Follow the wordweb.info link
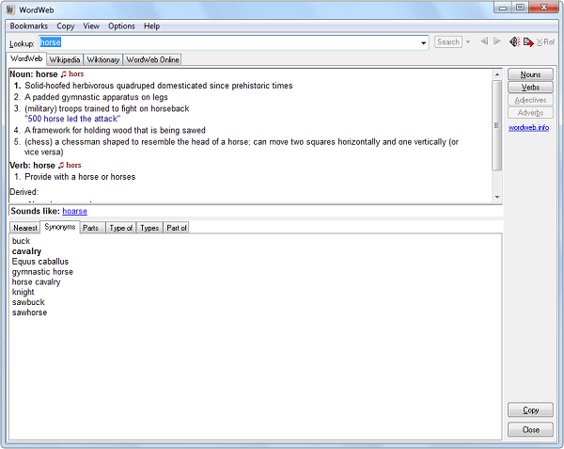 (x=528, y=128)
